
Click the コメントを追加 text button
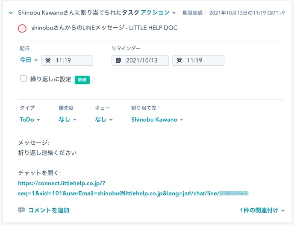click(49, 210)
